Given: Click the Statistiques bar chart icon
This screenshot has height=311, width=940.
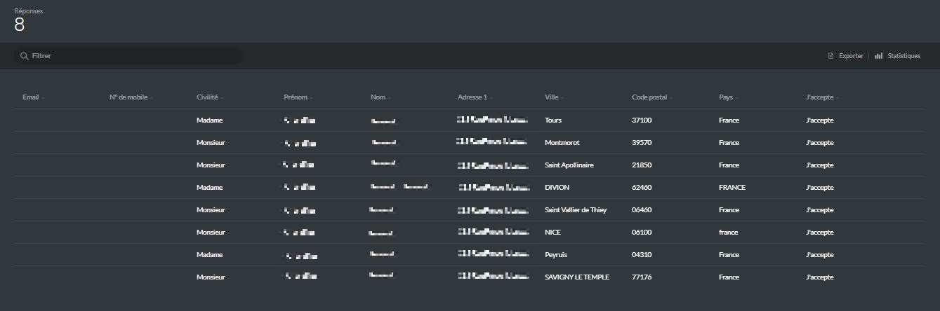Looking at the screenshot, I should tap(878, 56).
